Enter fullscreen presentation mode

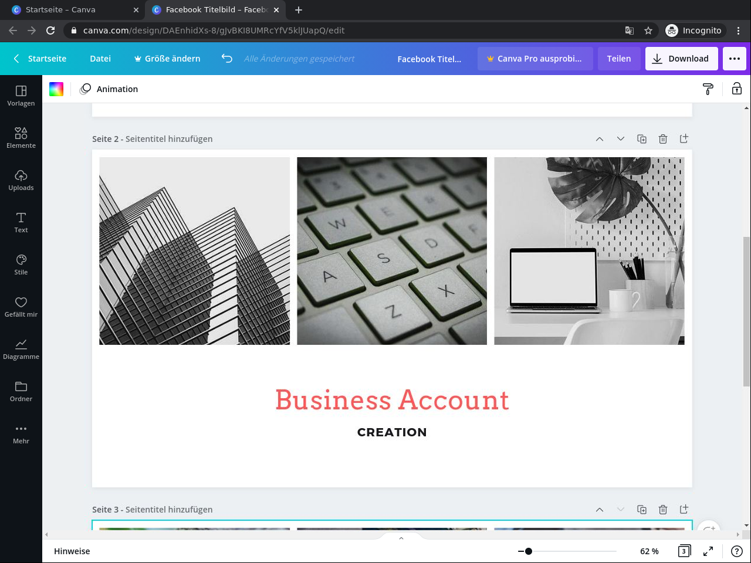coord(708,551)
